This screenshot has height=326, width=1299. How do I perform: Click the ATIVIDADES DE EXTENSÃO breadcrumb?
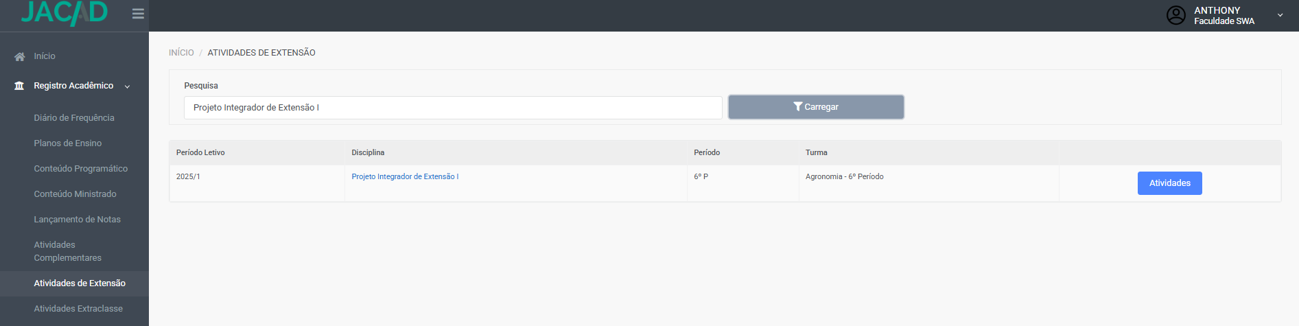tap(261, 53)
